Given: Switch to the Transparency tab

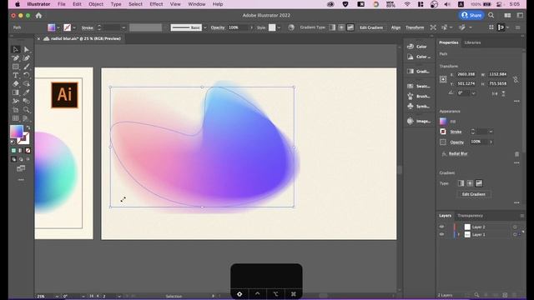Looking at the screenshot, I should pos(470,216).
